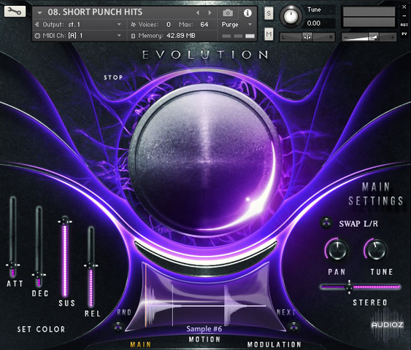The width and height of the screenshot is (411, 350).
Task: Open the wrench instrument edit tool
Action: (15, 12)
